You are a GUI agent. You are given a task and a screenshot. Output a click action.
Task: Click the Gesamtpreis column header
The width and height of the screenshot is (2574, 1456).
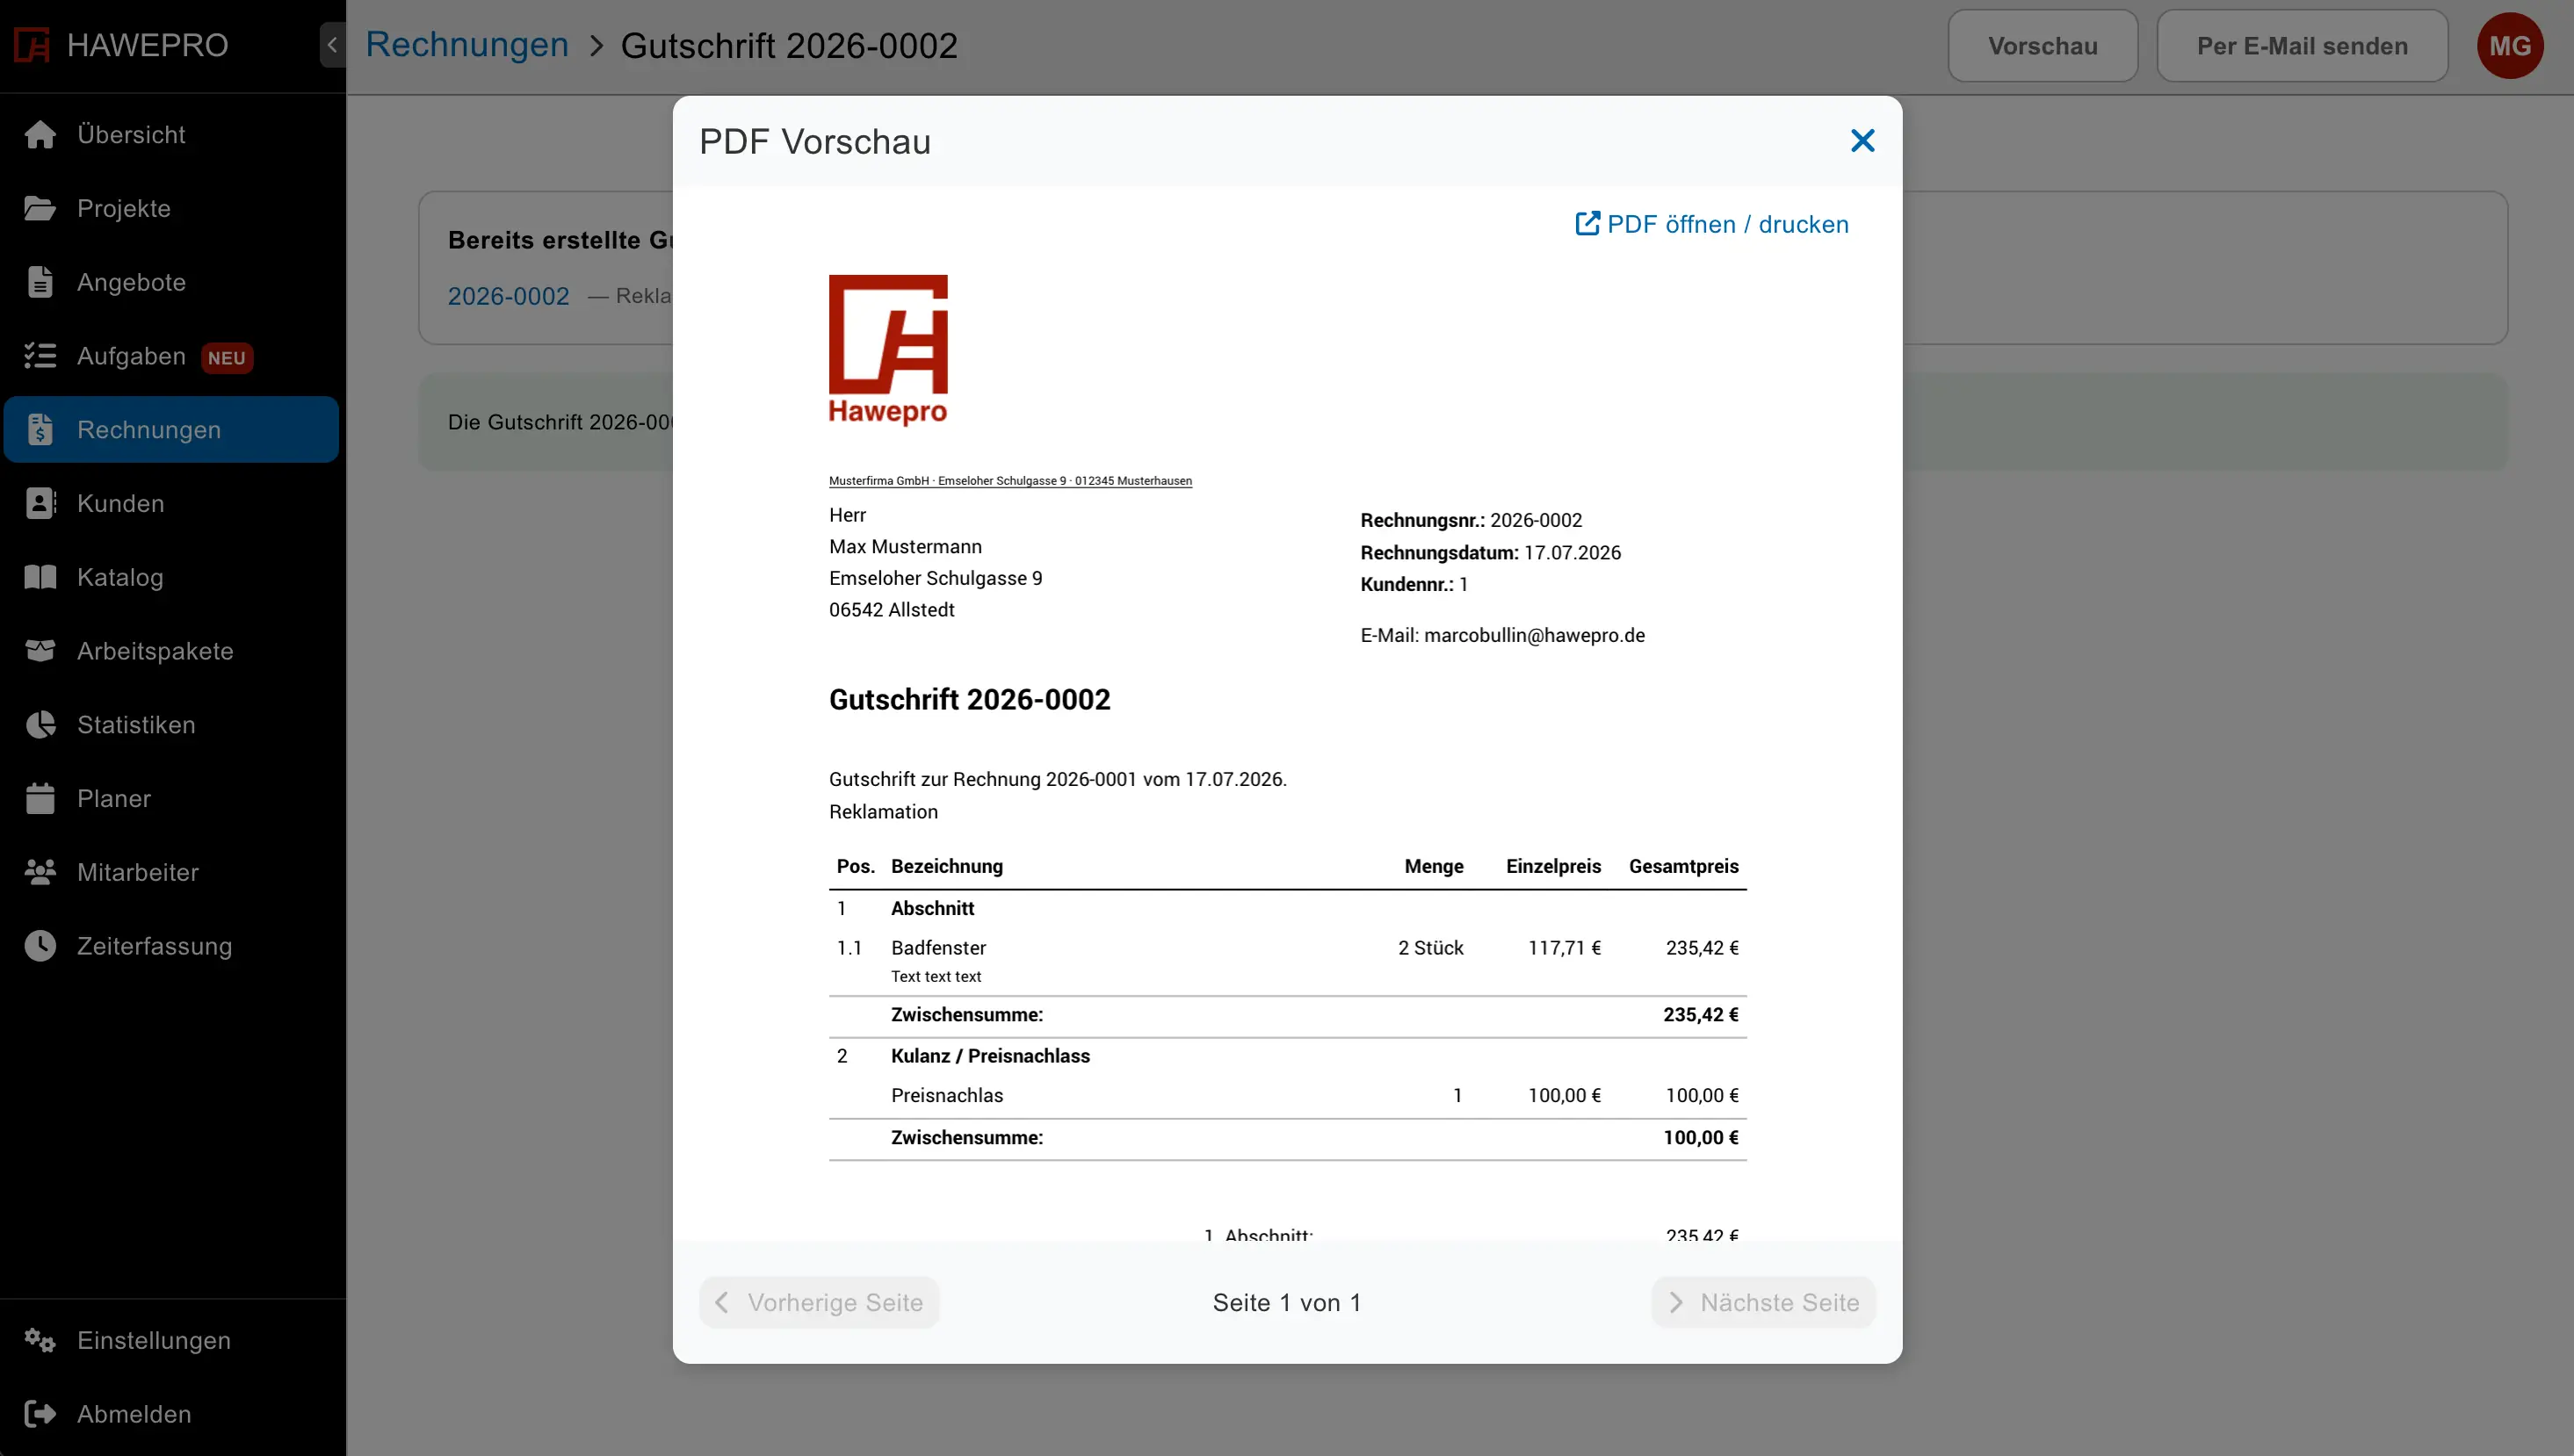point(1684,866)
